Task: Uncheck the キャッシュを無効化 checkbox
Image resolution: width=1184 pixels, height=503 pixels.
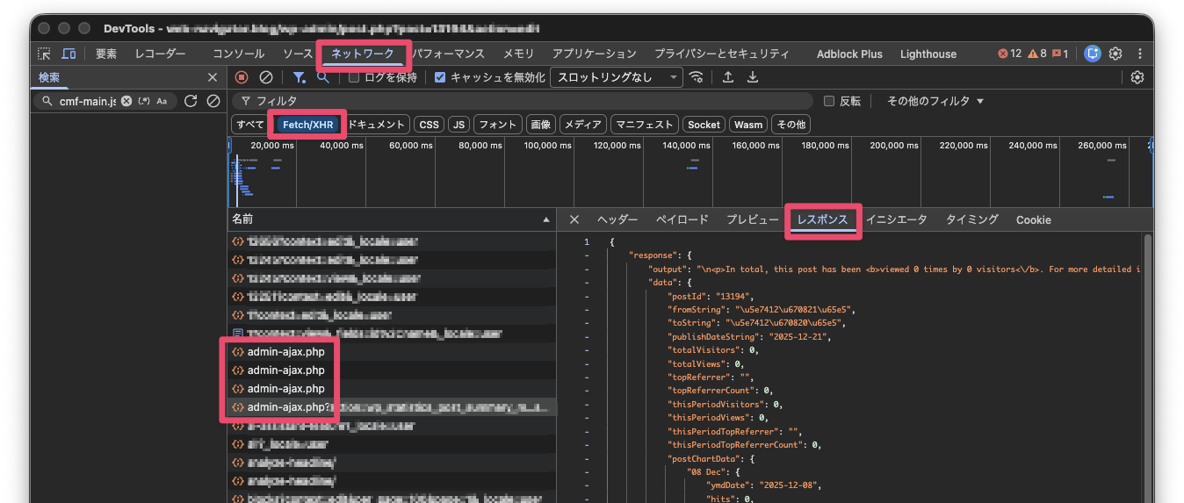Action: pyautogui.click(x=441, y=77)
